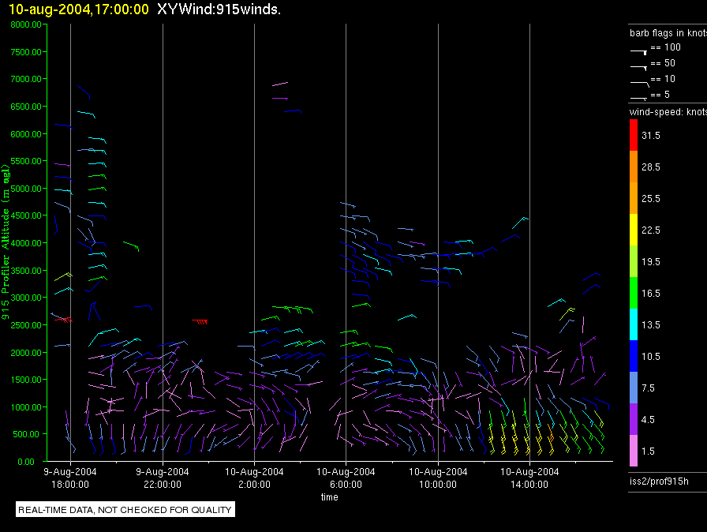Click the 5 knots barb flag symbol
Screen dimensions: 707x532
click(x=638, y=97)
